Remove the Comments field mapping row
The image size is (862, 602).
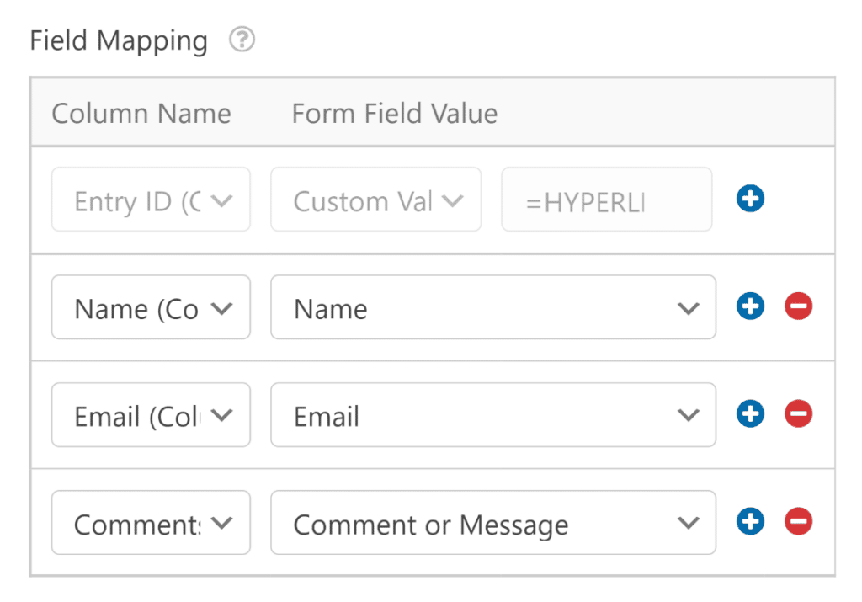[798, 522]
